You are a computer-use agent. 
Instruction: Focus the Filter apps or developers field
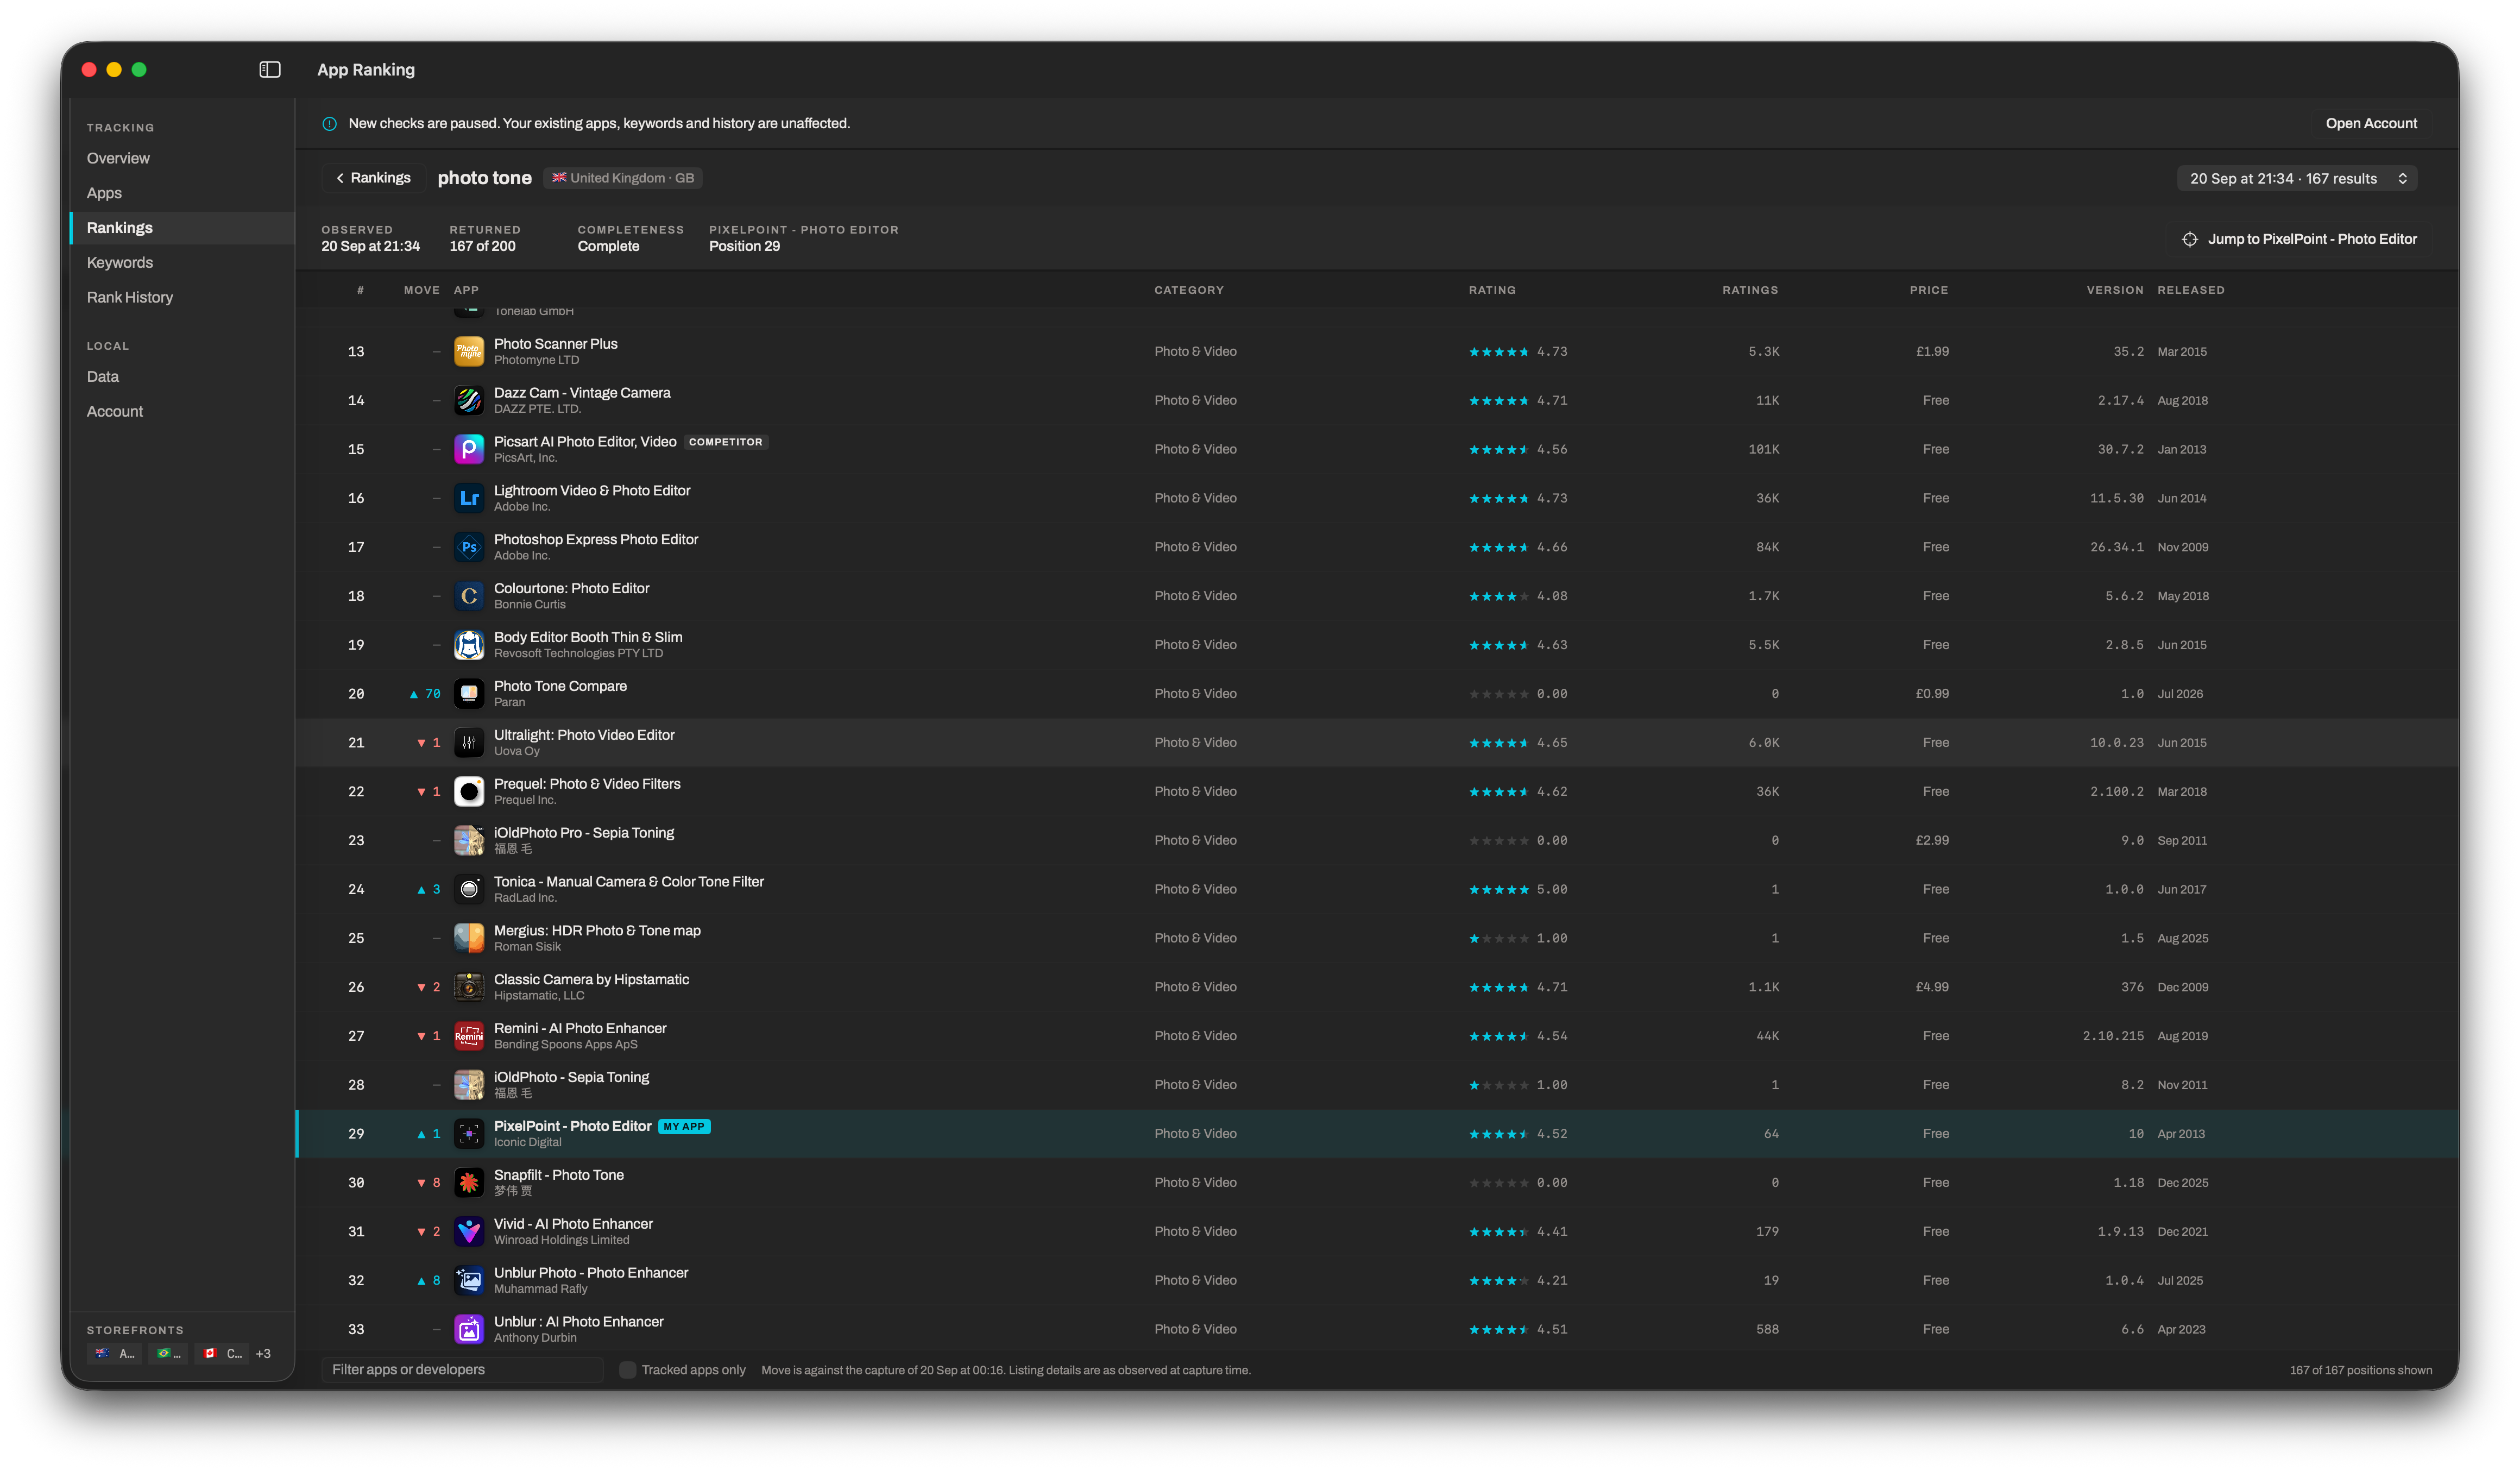pos(462,1370)
